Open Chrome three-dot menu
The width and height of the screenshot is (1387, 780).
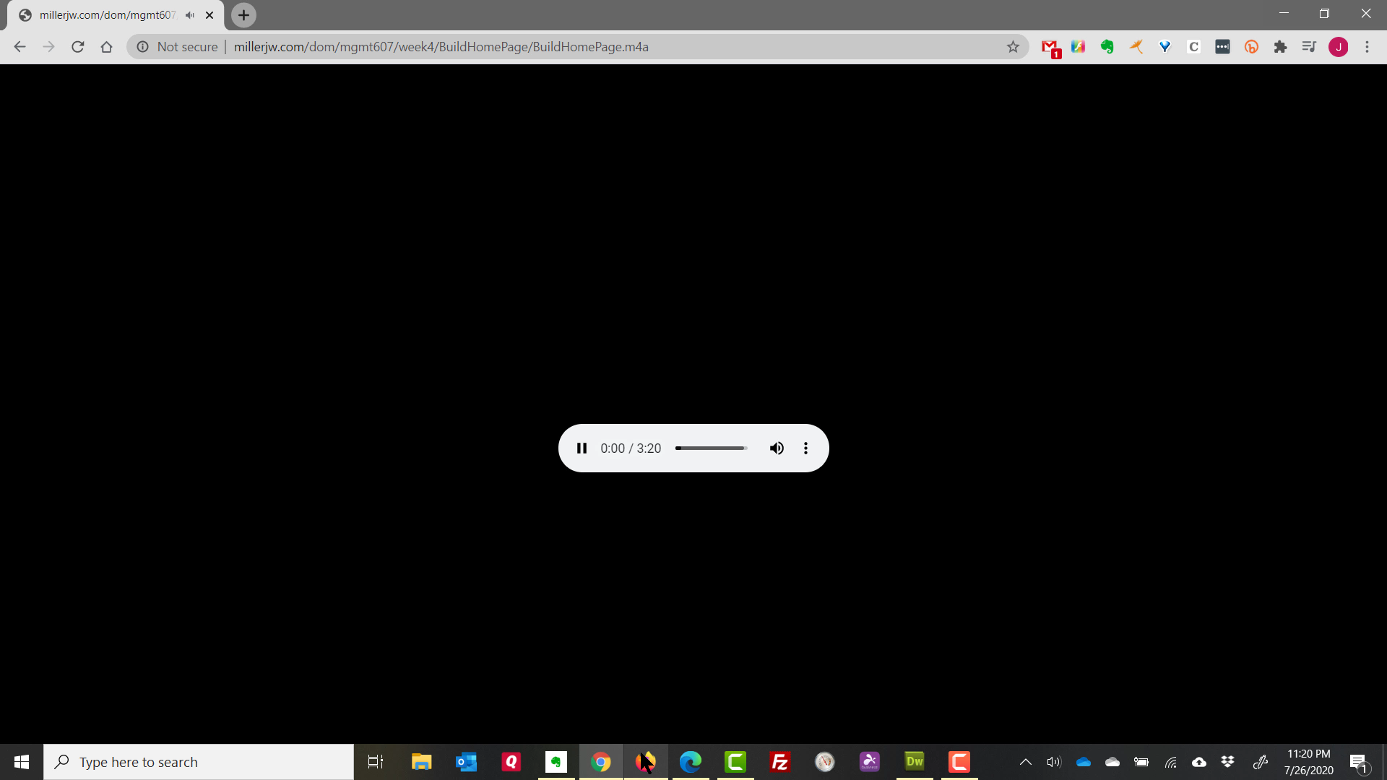point(1367,47)
